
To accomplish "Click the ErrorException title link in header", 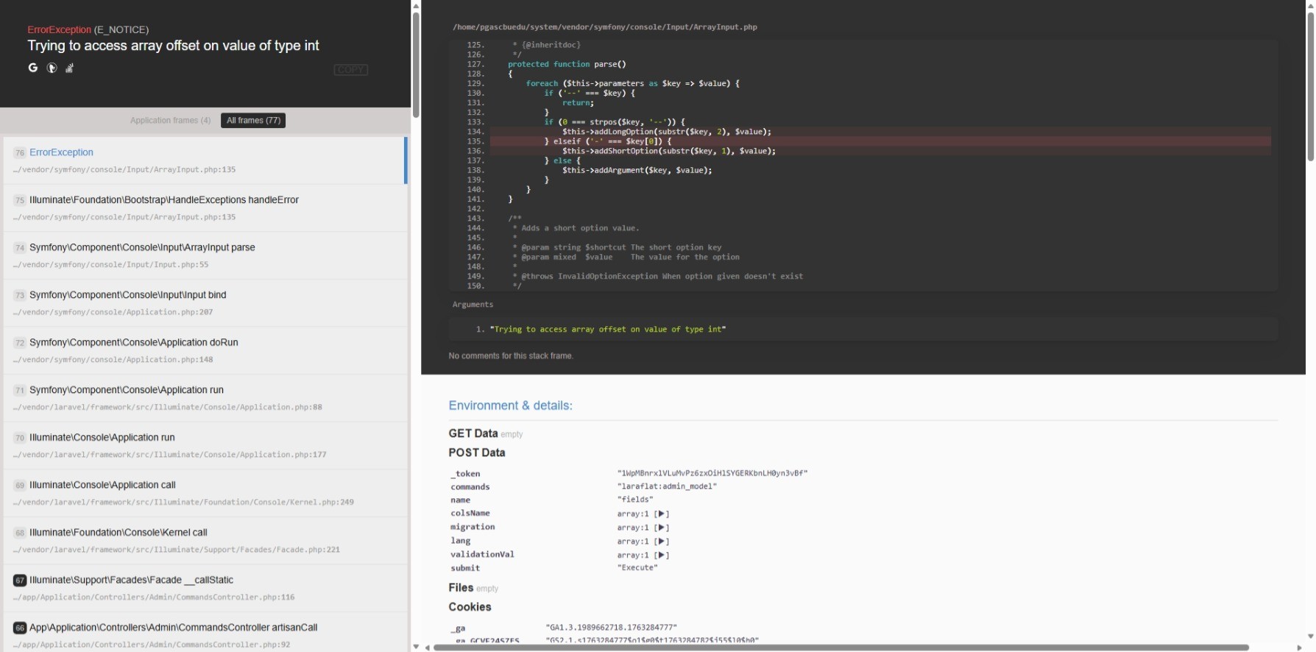I will (x=59, y=29).
